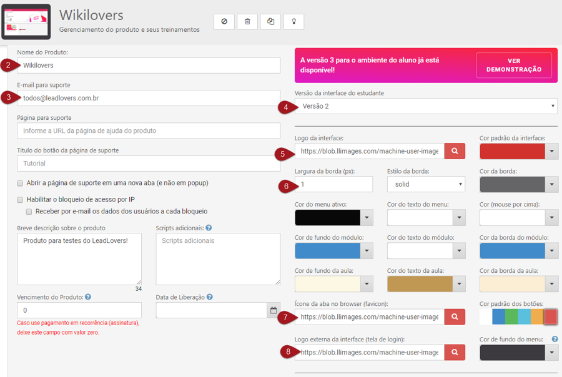The image size is (562, 377).
Task: Pick the blue default button color swatch
Action: pos(498,317)
